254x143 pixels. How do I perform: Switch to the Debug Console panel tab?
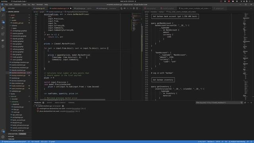coord(60,102)
